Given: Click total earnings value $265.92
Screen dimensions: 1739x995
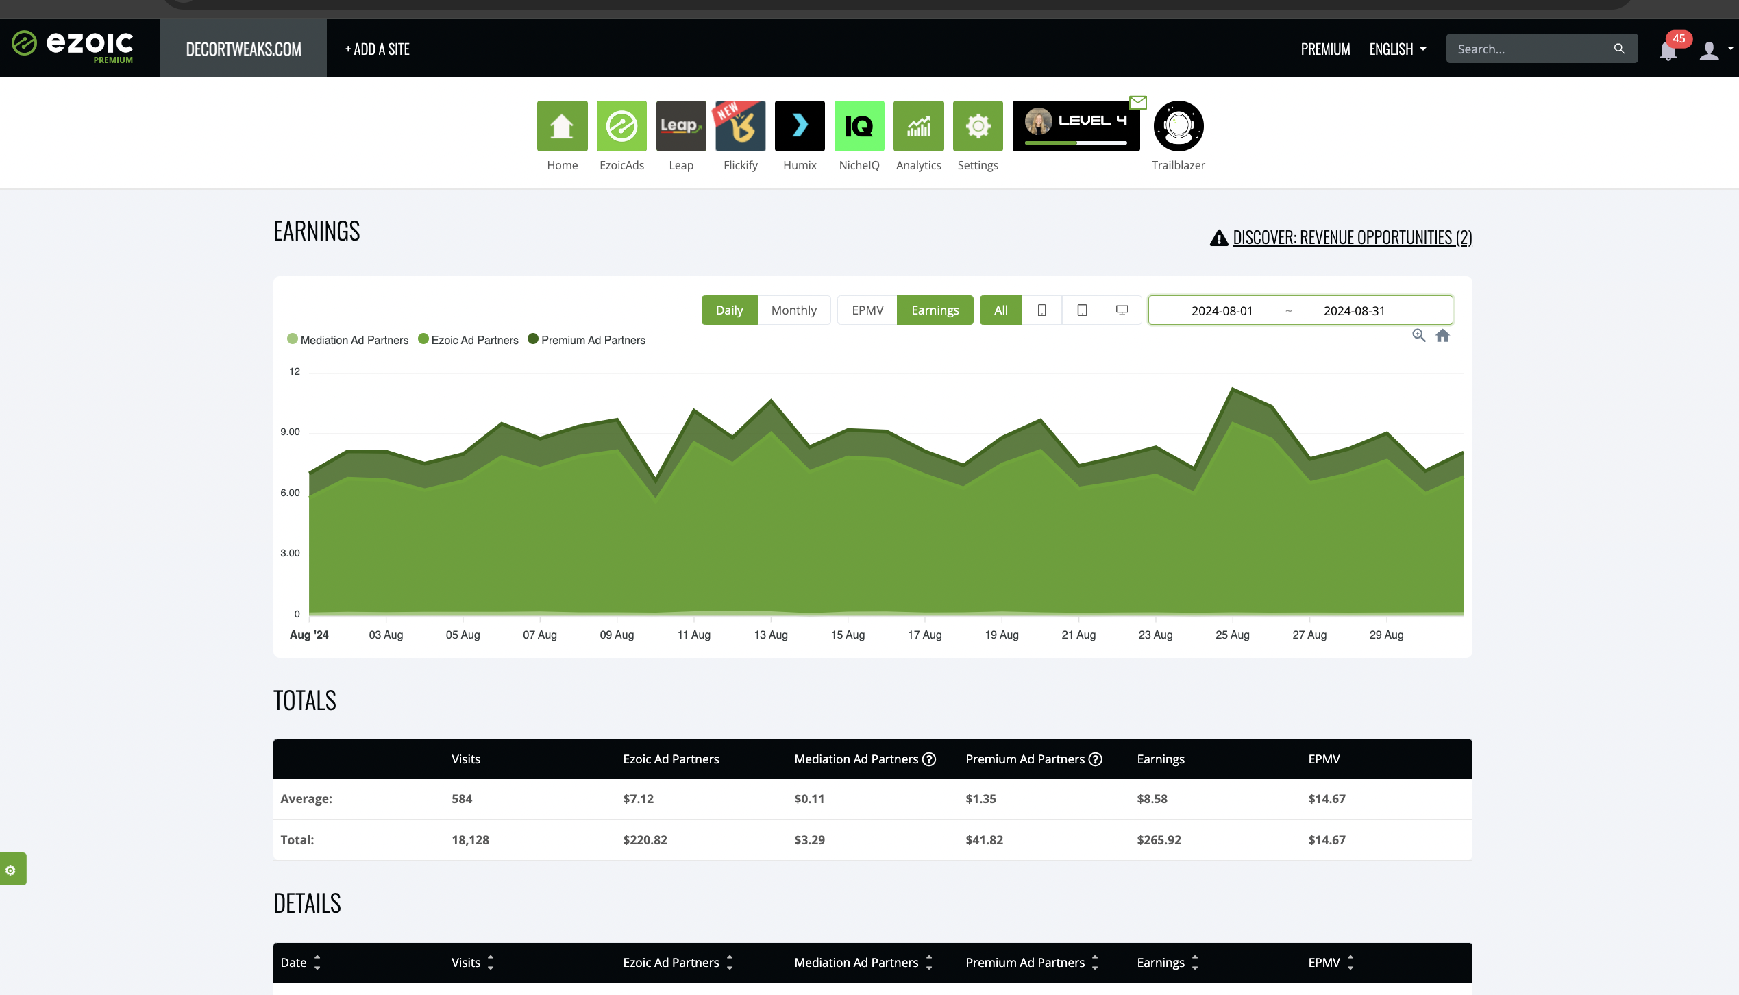Looking at the screenshot, I should coord(1159,840).
